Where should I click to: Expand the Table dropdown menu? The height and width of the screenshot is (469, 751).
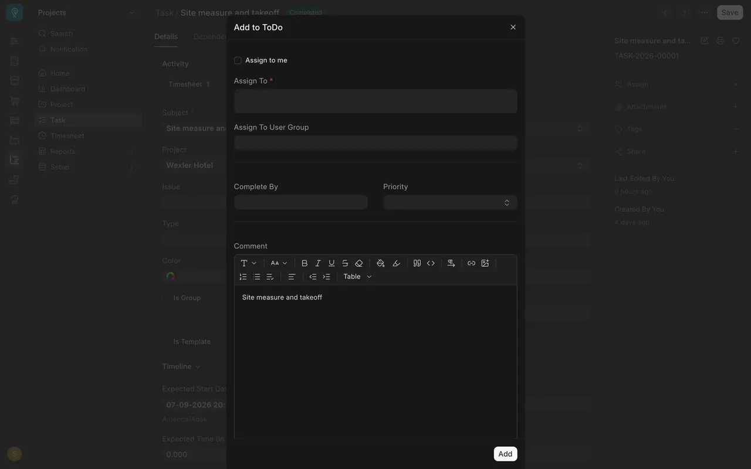[x=357, y=277]
